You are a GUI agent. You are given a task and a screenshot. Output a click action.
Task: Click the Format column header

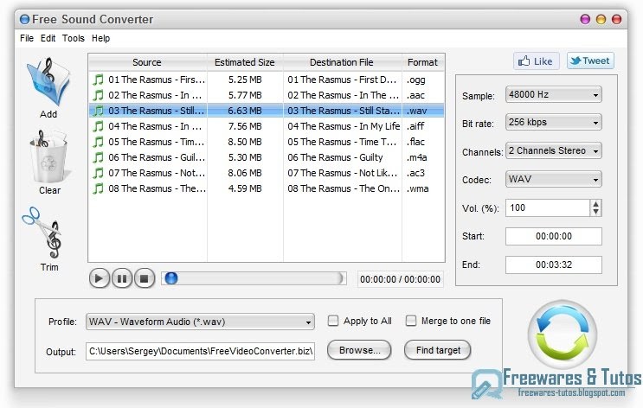coord(423,62)
